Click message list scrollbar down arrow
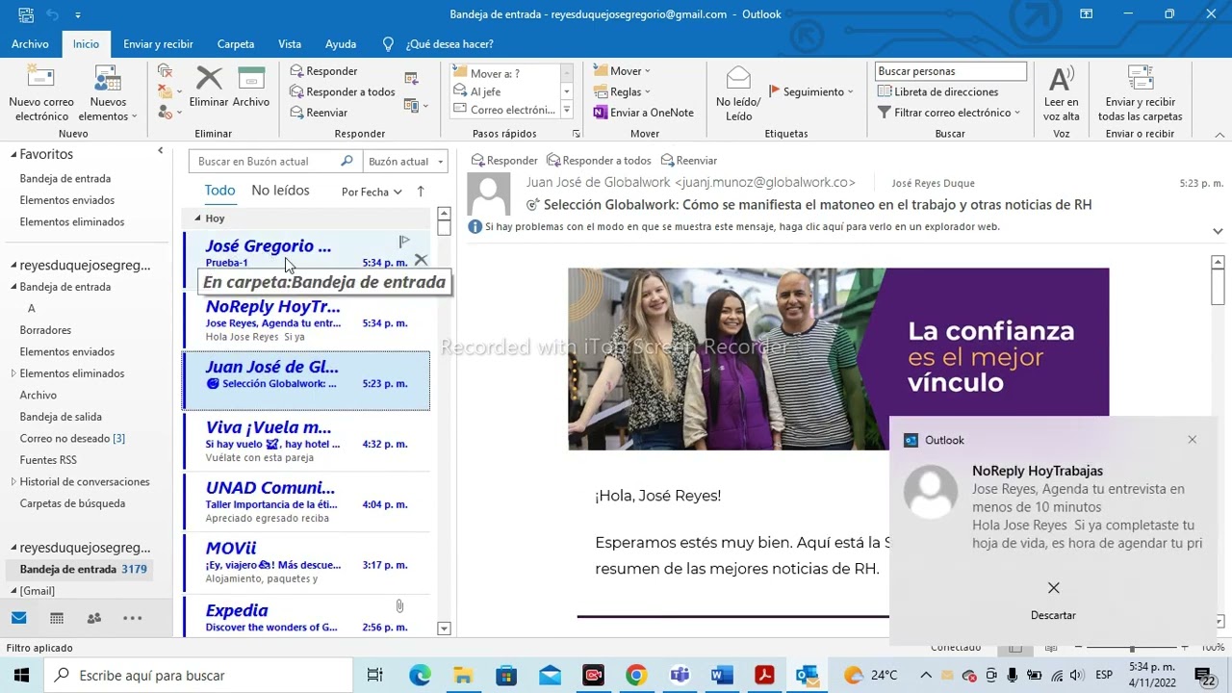This screenshot has width=1232, height=693. [x=444, y=629]
